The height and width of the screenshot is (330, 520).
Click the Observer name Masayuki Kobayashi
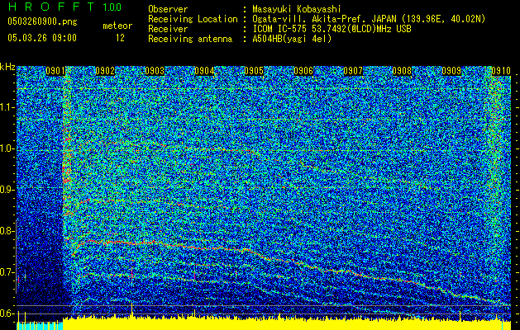[297, 10]
